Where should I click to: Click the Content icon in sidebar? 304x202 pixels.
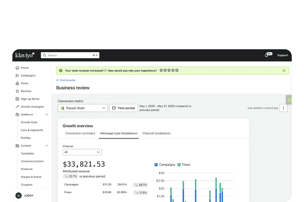[17, 145]
